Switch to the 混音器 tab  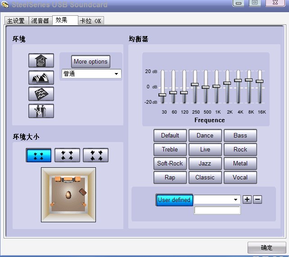[x=40, y=21]
